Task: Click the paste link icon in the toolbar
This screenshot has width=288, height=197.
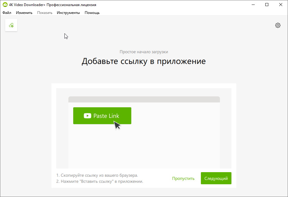Action: pyautogui.click(x=11, y=25)
